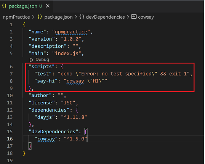The height and width of the screenshot is (164, 205).
Task: Click the "version" key
Action: point(42,39)
